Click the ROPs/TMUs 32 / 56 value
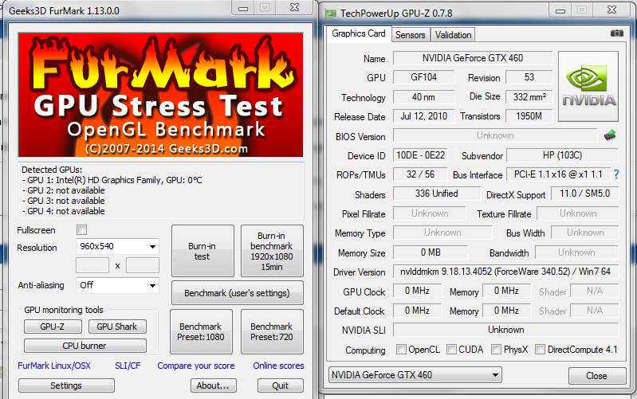This screenshot has width=637, height=399. (420, 174)
